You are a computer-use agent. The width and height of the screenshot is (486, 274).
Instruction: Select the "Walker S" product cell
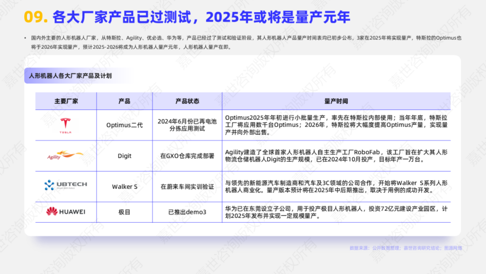124,187
